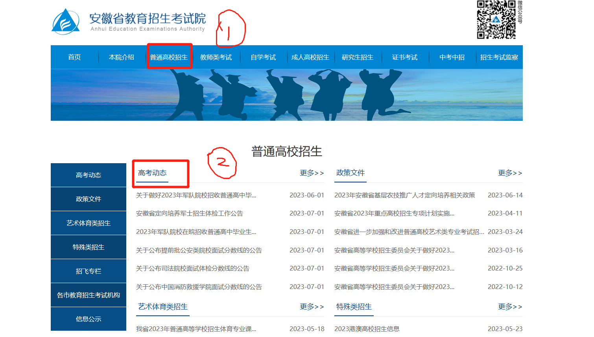Open the 首页 navigation menu item

(x=74, y=57)
